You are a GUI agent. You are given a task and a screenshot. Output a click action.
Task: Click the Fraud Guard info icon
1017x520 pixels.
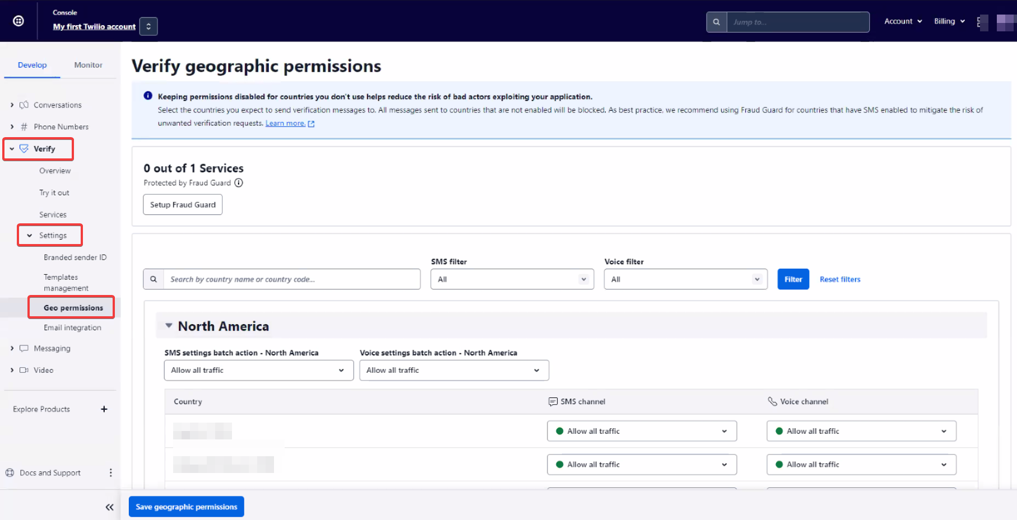click(x=239, y=183)
